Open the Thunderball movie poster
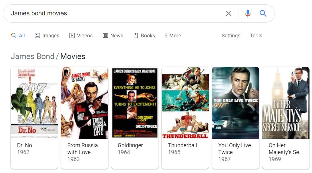 click(185, 103)
